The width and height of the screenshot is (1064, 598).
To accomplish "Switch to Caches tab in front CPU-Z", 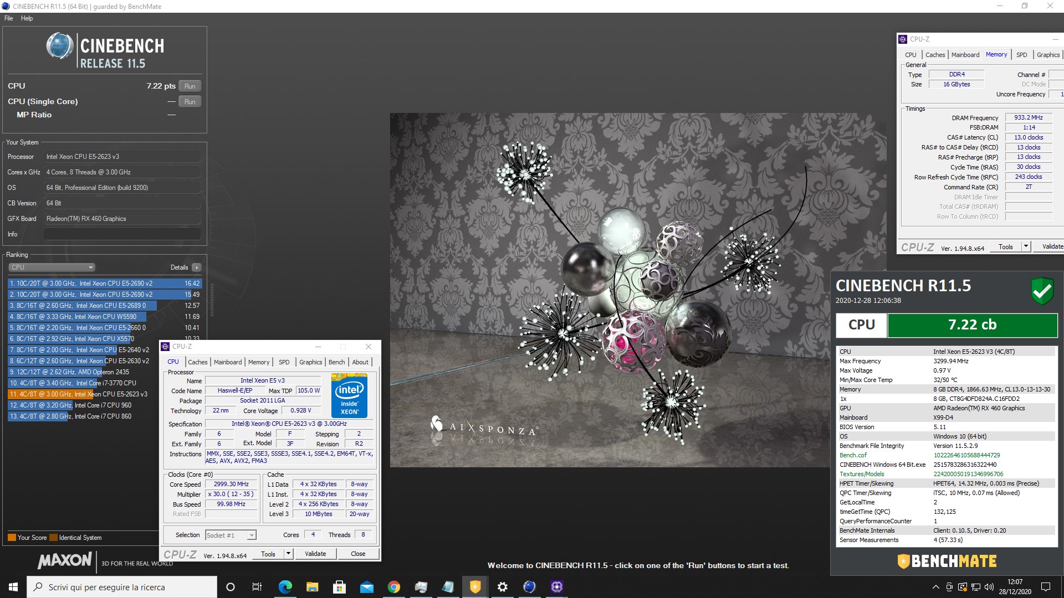I will [197, 362].
